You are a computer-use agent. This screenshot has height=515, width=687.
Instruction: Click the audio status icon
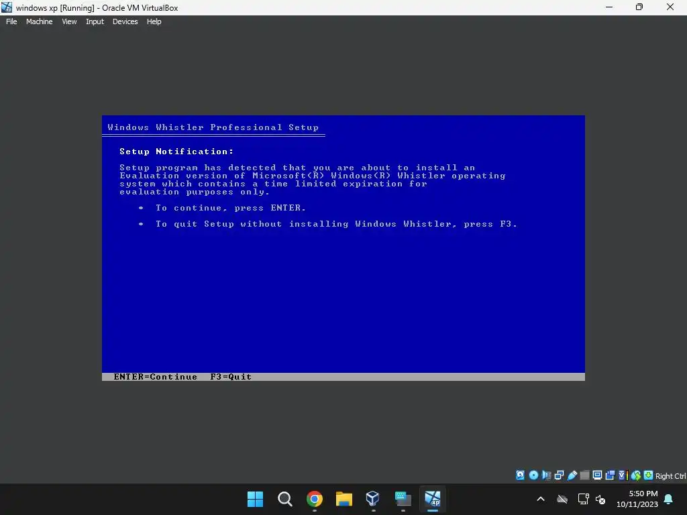click(546, 475)
